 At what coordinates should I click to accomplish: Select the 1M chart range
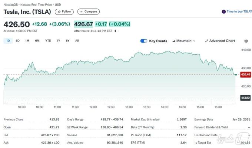(x=27, y=41)
